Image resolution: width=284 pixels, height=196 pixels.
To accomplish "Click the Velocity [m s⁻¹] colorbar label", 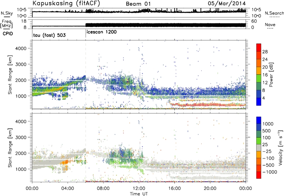I will 280,148.
